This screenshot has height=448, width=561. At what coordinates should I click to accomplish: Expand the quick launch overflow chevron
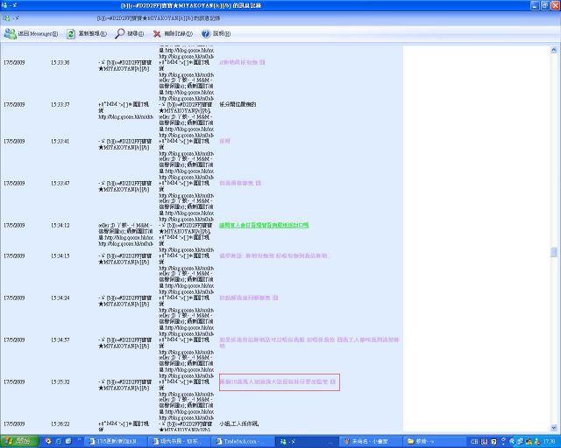[x=80, y=440]
